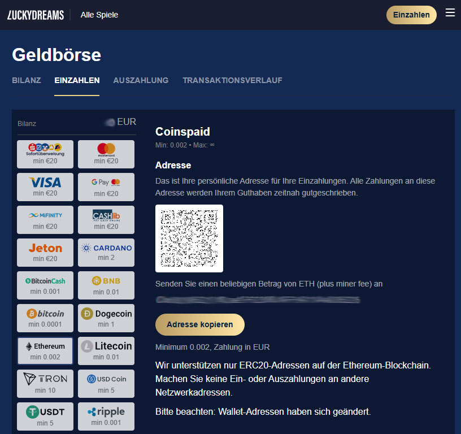Select MiFinity payment method

tap(45, 220)
